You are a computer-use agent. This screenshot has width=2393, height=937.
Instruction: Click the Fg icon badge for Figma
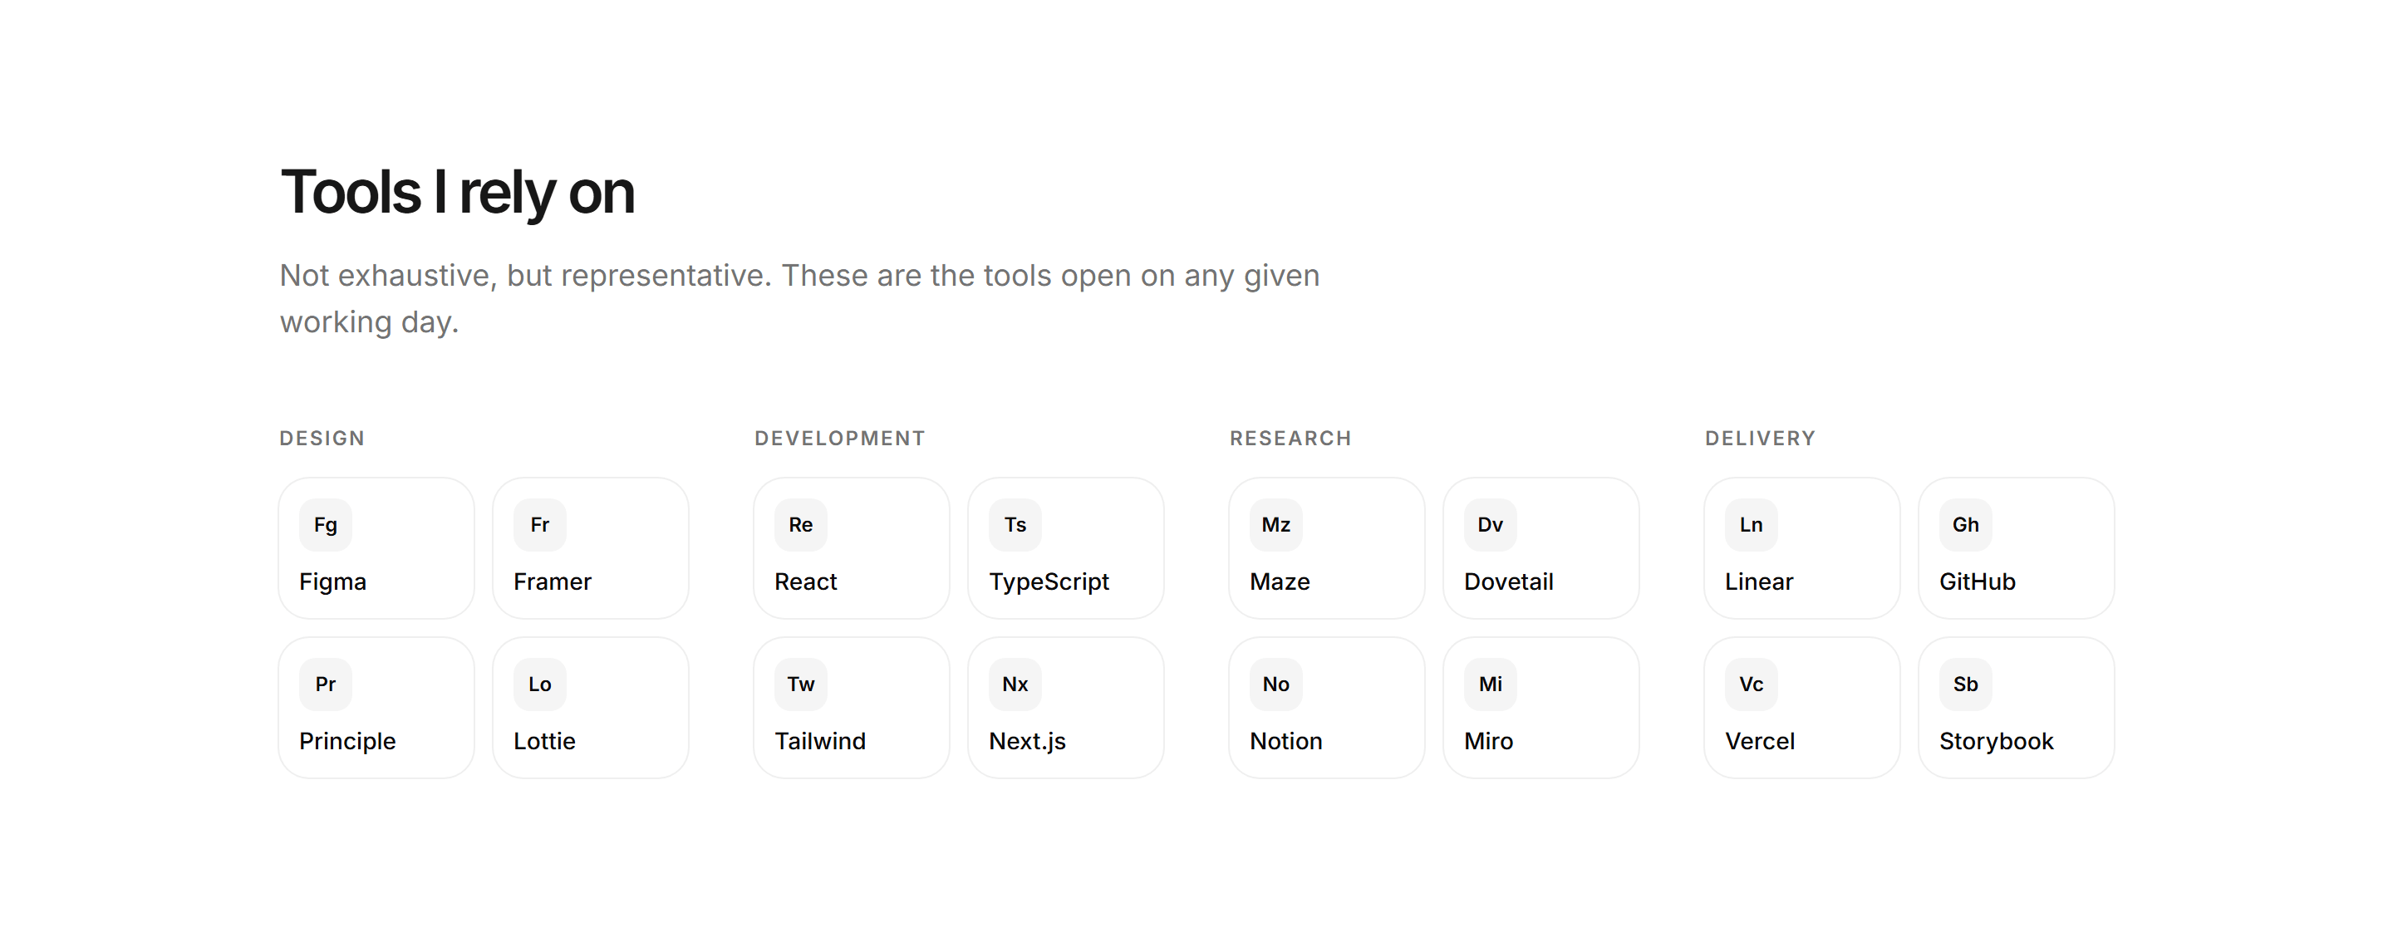(325, 525)
